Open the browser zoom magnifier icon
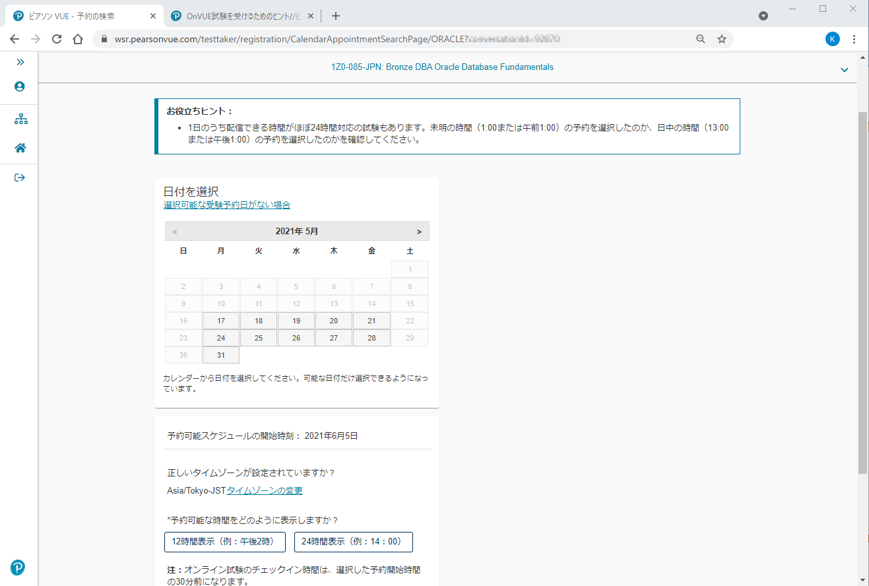Image resolution: width=869 pixels, height=586 pixels. [x=701, y=39]
